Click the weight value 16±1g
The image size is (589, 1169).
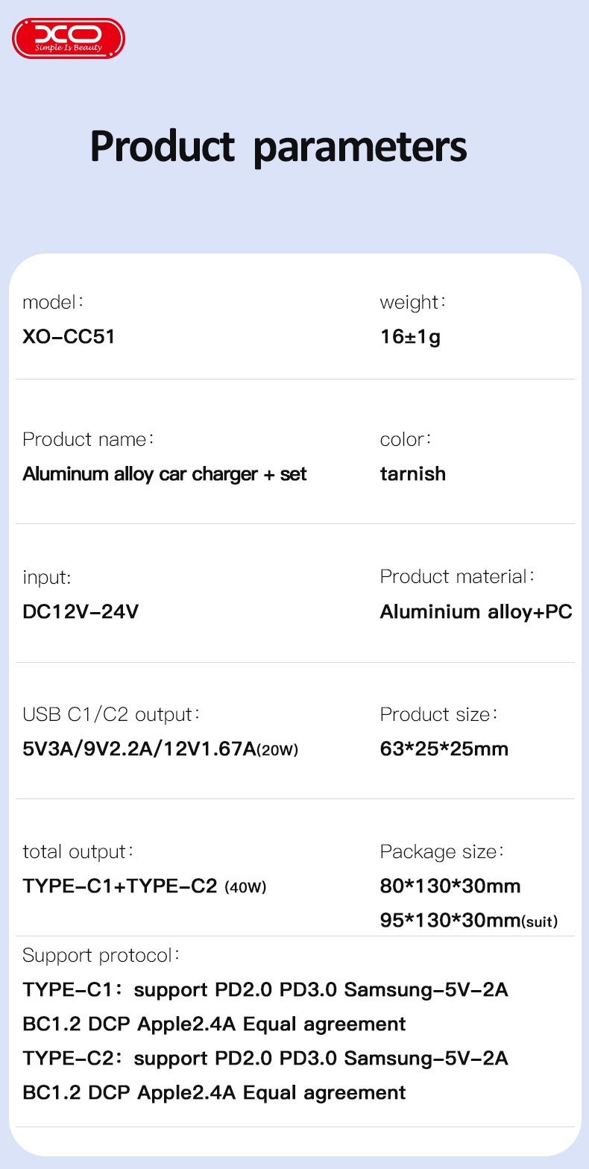(x=410, y=336)
